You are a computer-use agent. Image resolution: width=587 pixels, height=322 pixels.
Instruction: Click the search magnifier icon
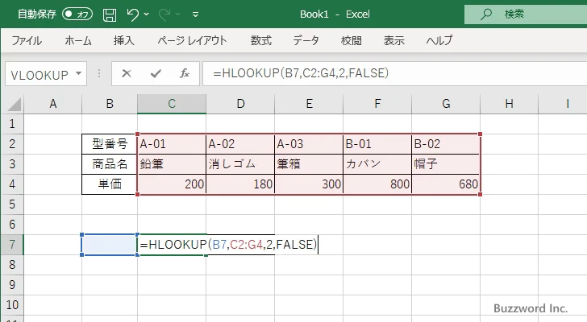tap(486, 14)
